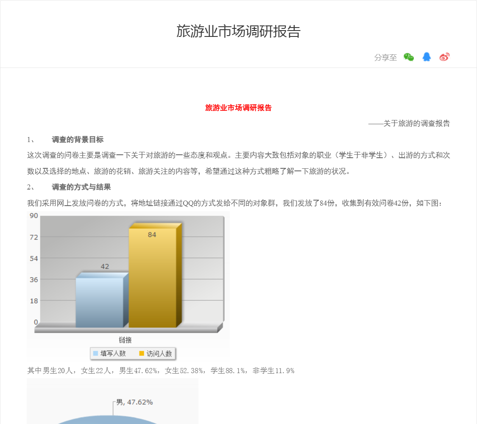The width and height of the screenshot is (477, 424).
Task: Click the yellow legend swatch for 访问人数
Action: point(142,354)
